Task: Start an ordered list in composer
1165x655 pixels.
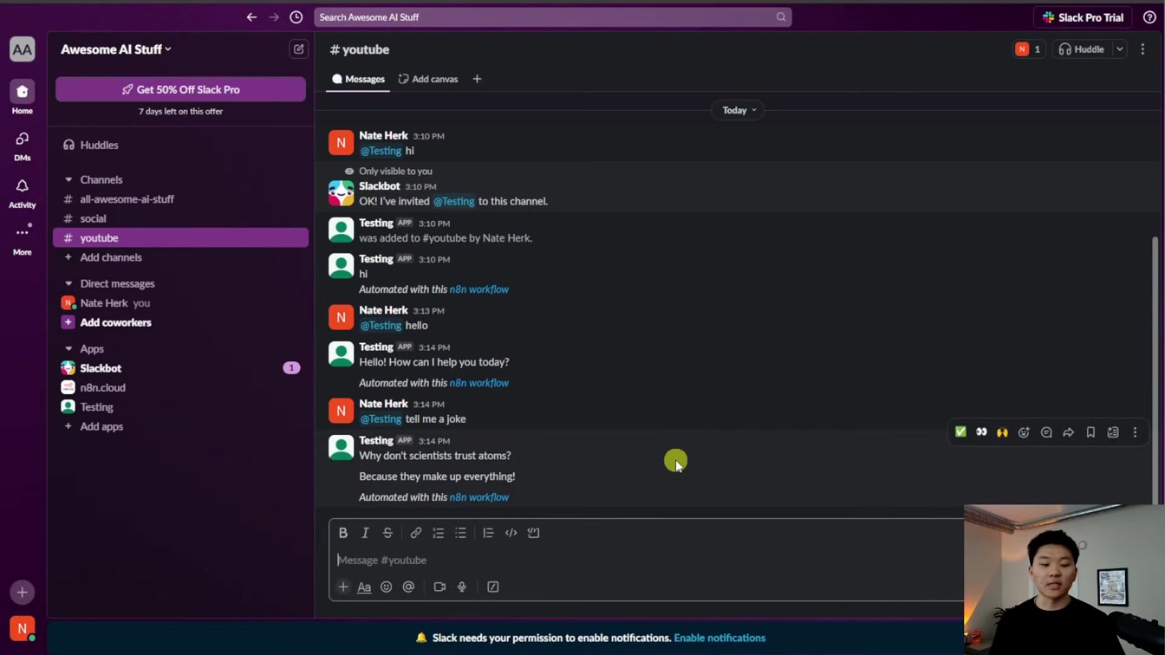Action: 439,533
